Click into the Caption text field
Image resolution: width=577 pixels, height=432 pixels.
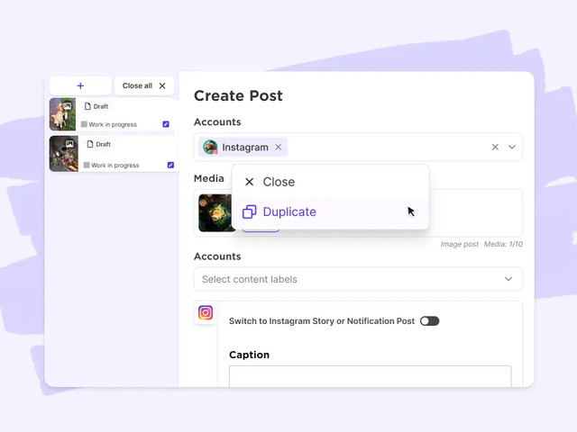tap(370, 376)
